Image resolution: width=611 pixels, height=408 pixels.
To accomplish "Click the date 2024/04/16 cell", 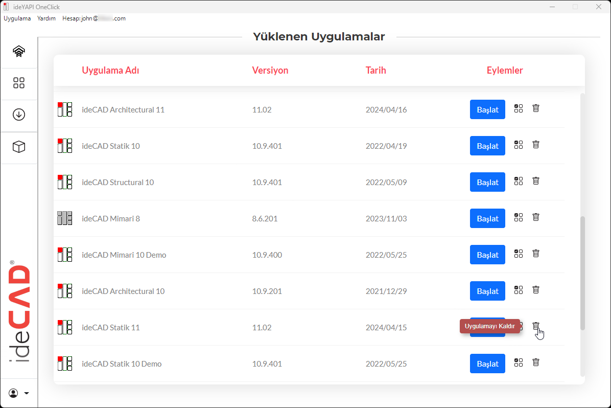I will pos(386,109).
